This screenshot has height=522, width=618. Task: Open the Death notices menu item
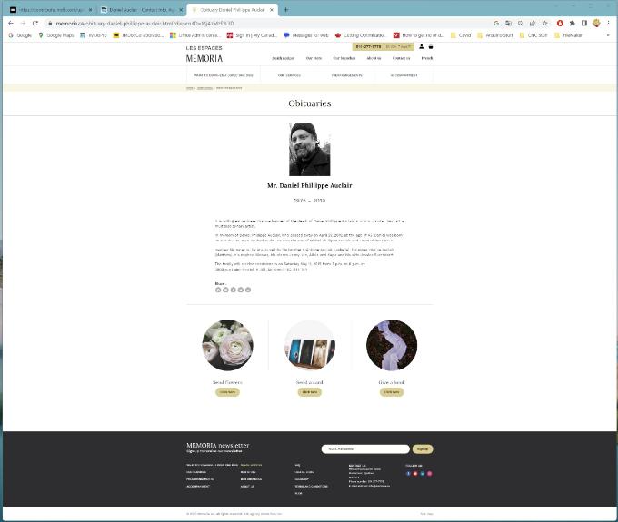283,58
